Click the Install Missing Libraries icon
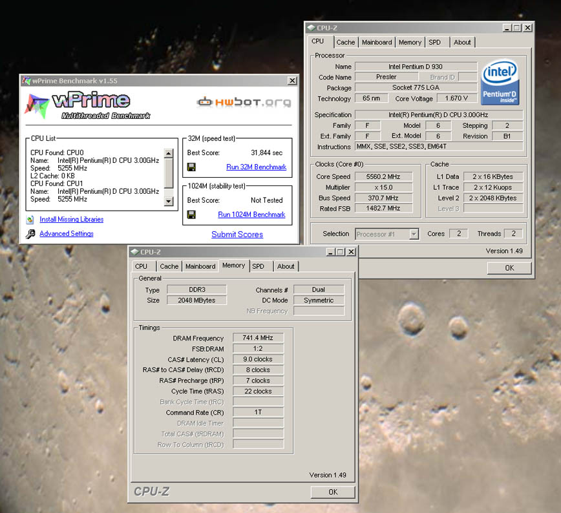Viewport: 561px width, 513px height. (30, 219)
